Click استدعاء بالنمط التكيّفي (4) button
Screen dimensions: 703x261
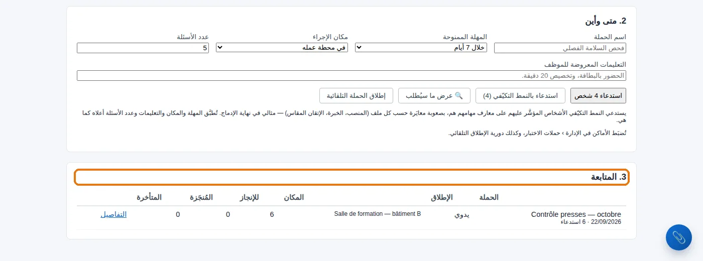tap(520, 95)
